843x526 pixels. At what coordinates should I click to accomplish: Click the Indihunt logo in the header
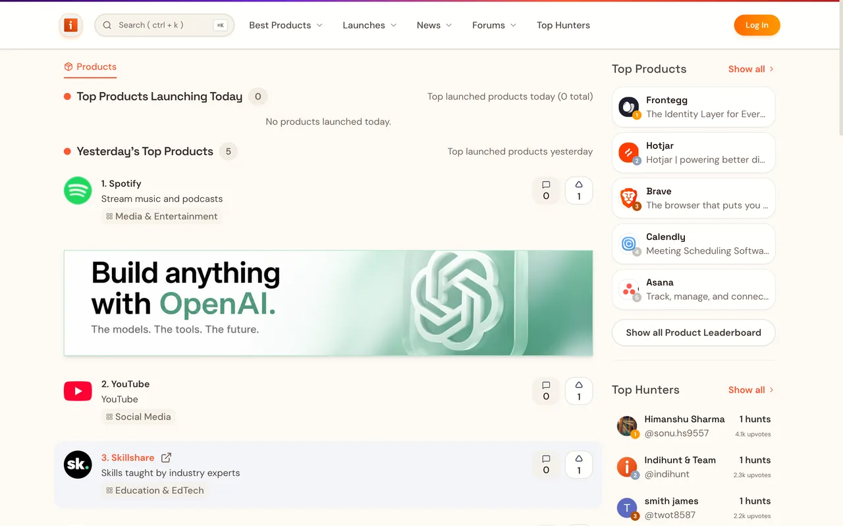(x=70, y=26)
